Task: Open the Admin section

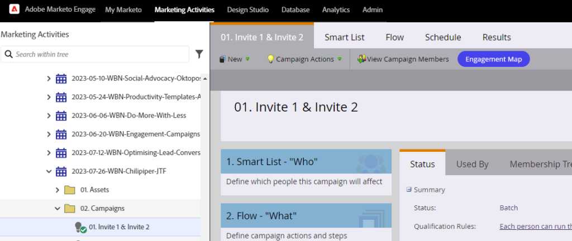Action: pos(373,10)
